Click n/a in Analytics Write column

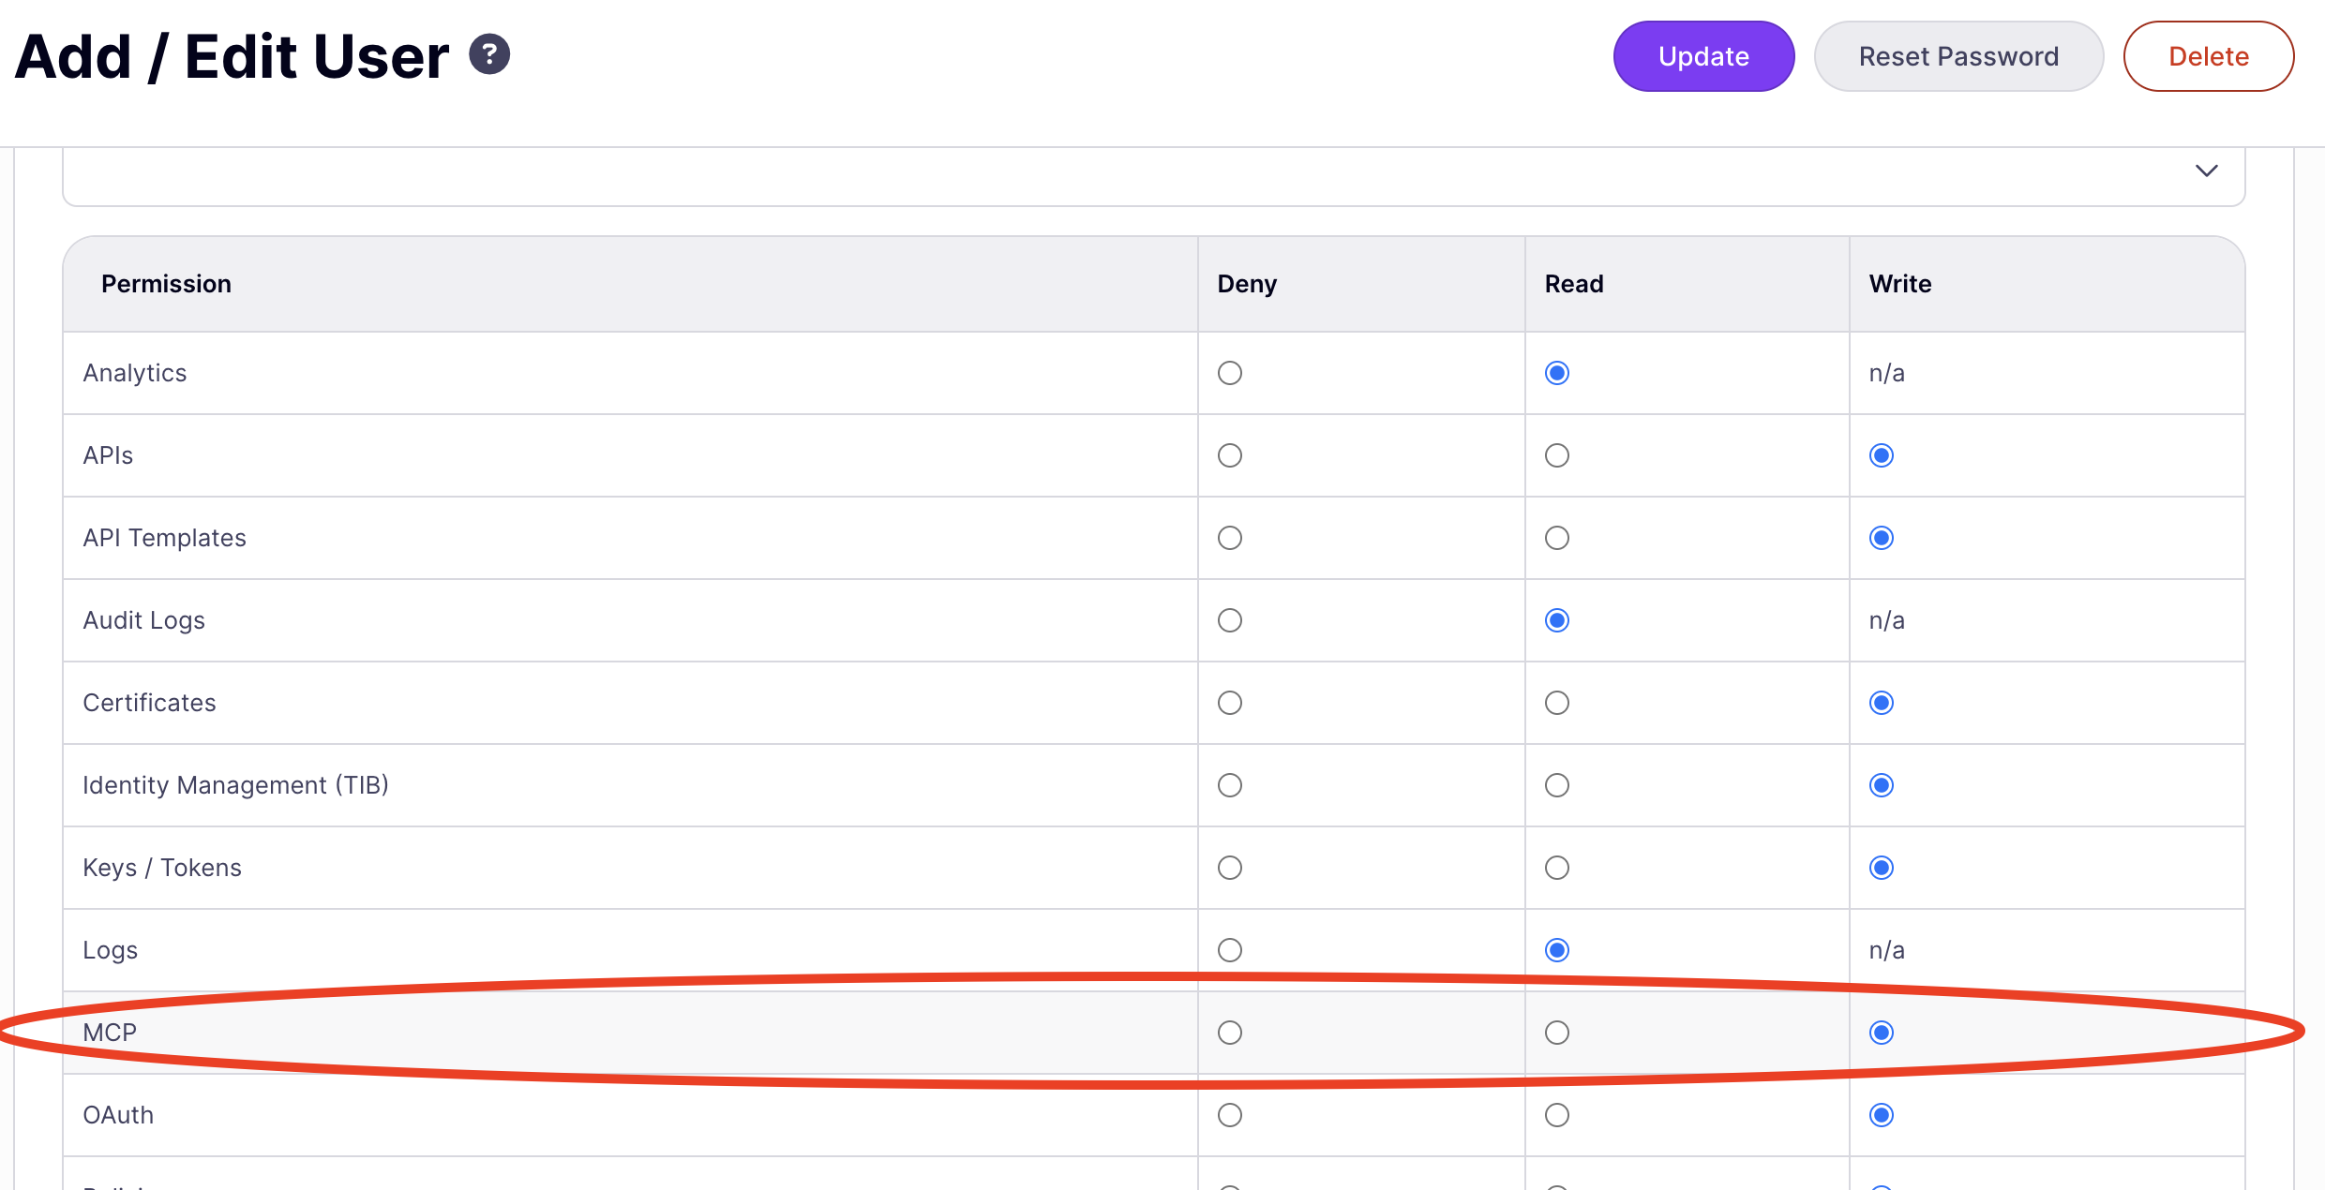click(x=1886, y=373)
